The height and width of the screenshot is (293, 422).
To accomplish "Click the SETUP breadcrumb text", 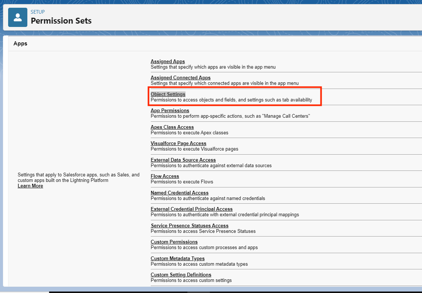I will tap(38, 12).
